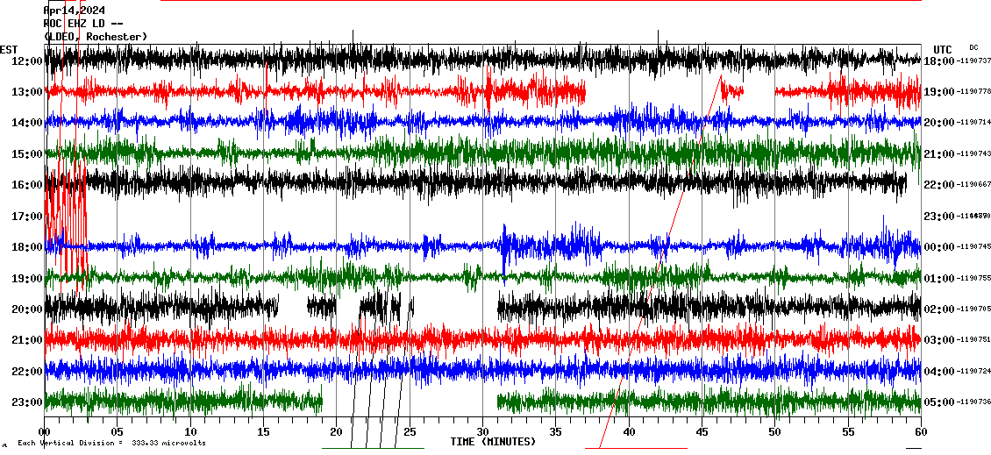The height and width of the screenshot is (455, 991).
Task: Select the 12:00 EST row label
Action: (x=27, y=61)
